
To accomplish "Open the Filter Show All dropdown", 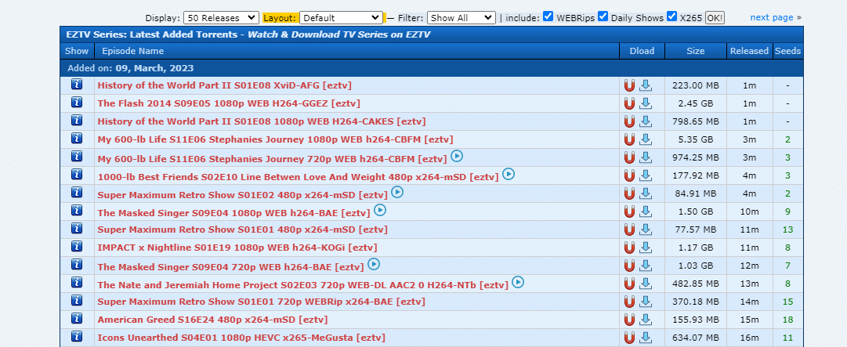I will (x=462, y=18).
